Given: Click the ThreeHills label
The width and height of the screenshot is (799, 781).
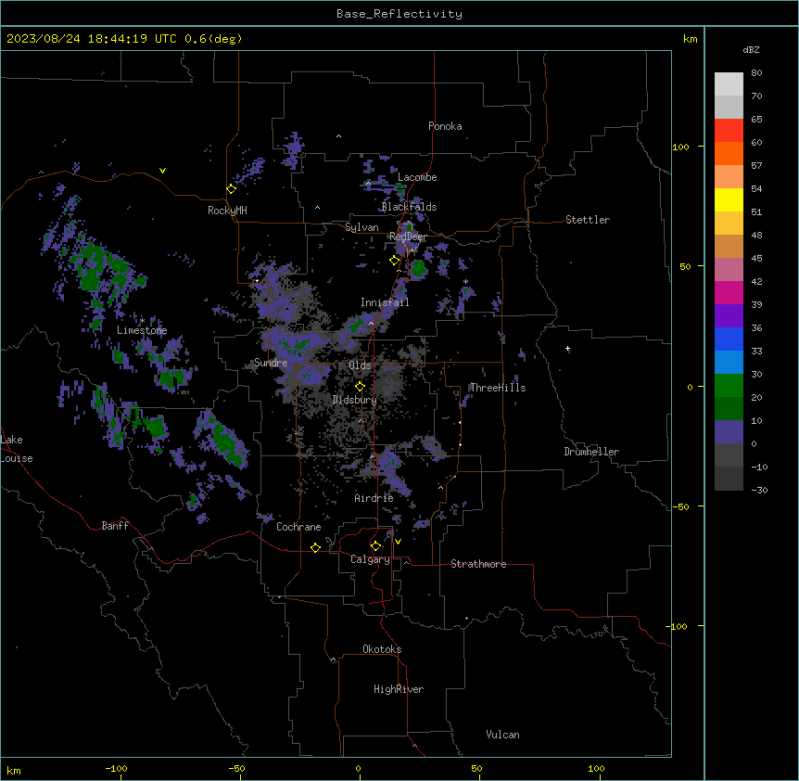Looking at the screenshot, I should [x=498, y=388].
